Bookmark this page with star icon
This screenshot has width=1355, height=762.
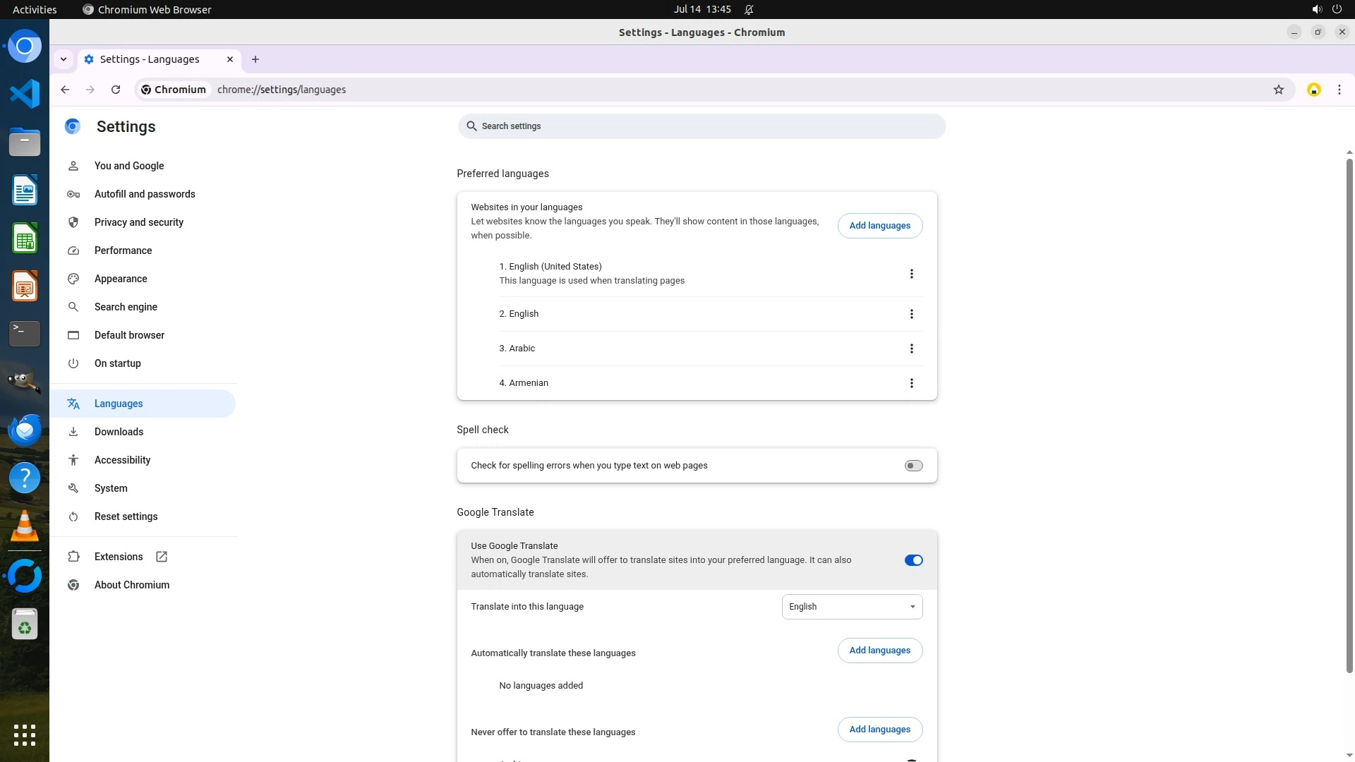1278,90
